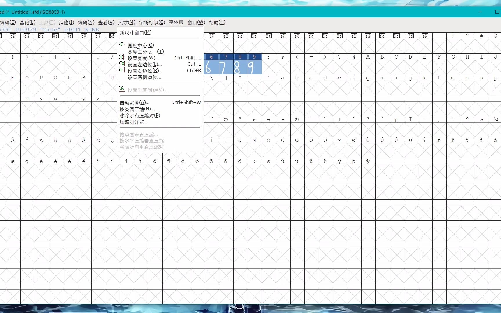Open the 窗口(W) menu
The height and width of the screenshot is (313, 501).
point(196,22)
